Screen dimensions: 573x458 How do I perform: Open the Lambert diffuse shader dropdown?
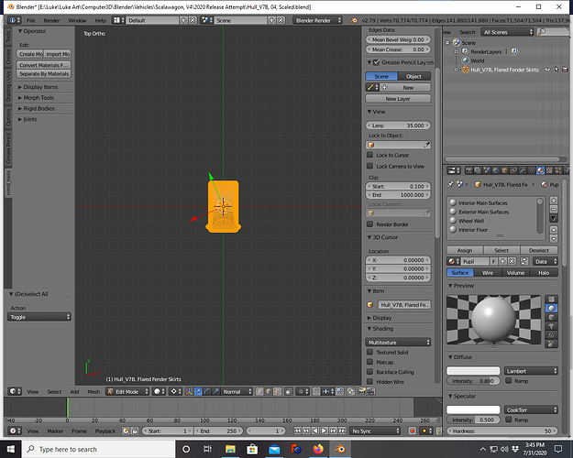pos(531,371)
